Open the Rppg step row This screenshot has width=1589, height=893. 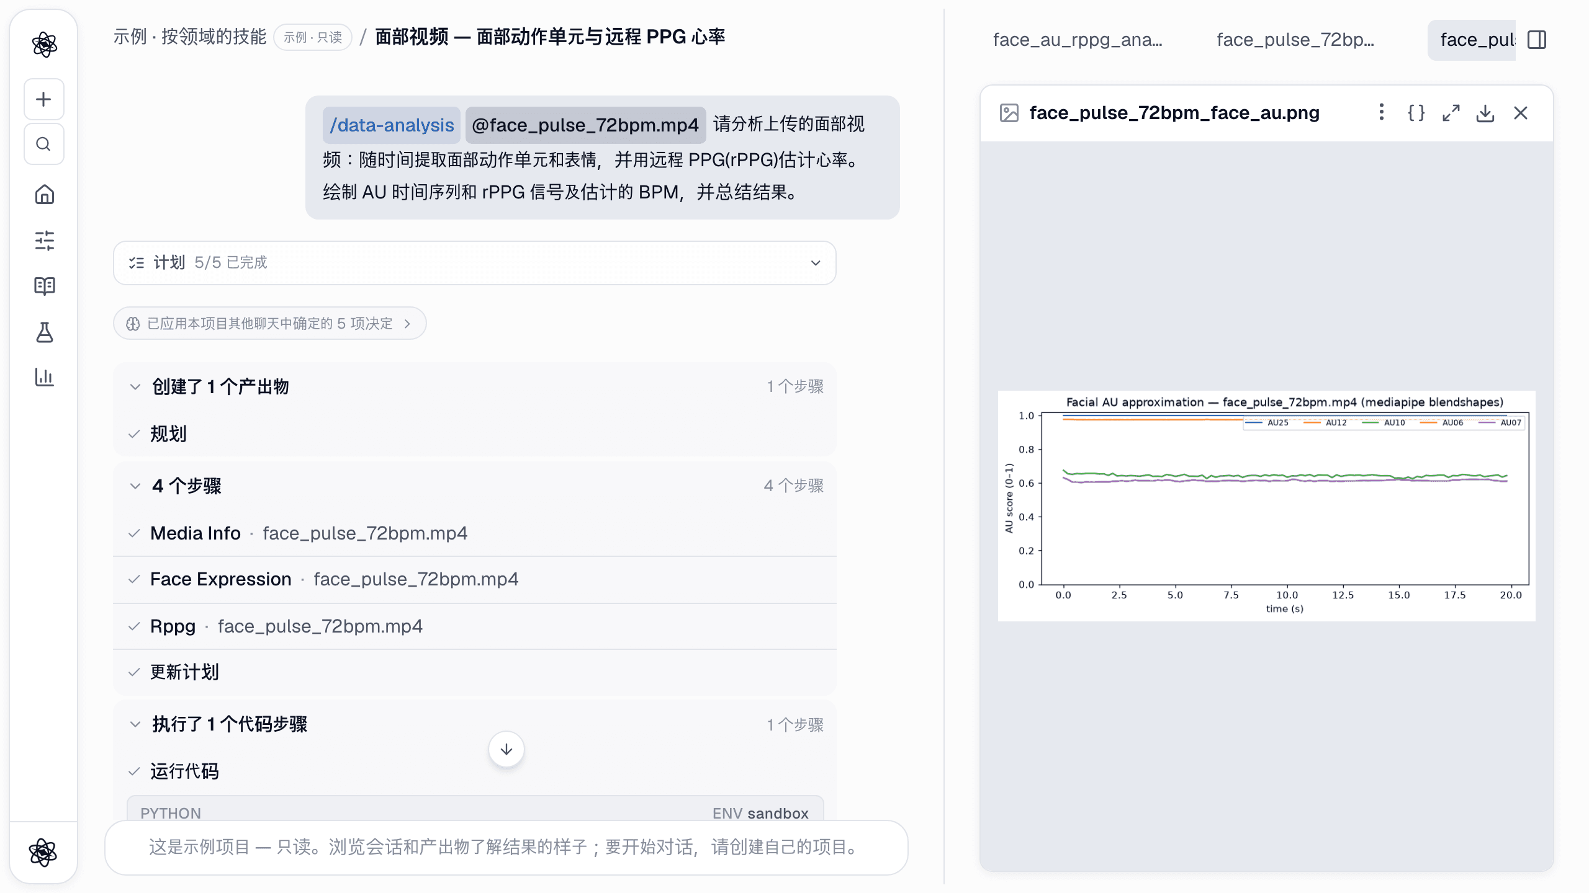coord(475,626)
